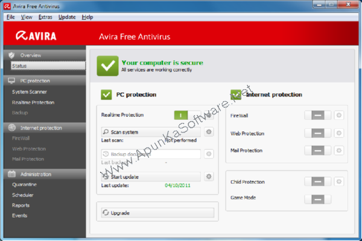Click Mail Protection in the sidebar
The height and width of the screenshot is (241, 362).
coord(28,159)
